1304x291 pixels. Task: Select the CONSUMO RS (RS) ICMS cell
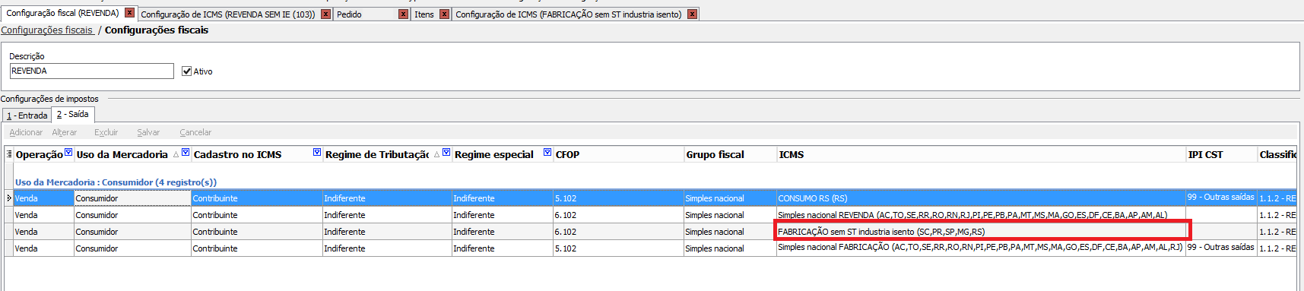(981, 198)
